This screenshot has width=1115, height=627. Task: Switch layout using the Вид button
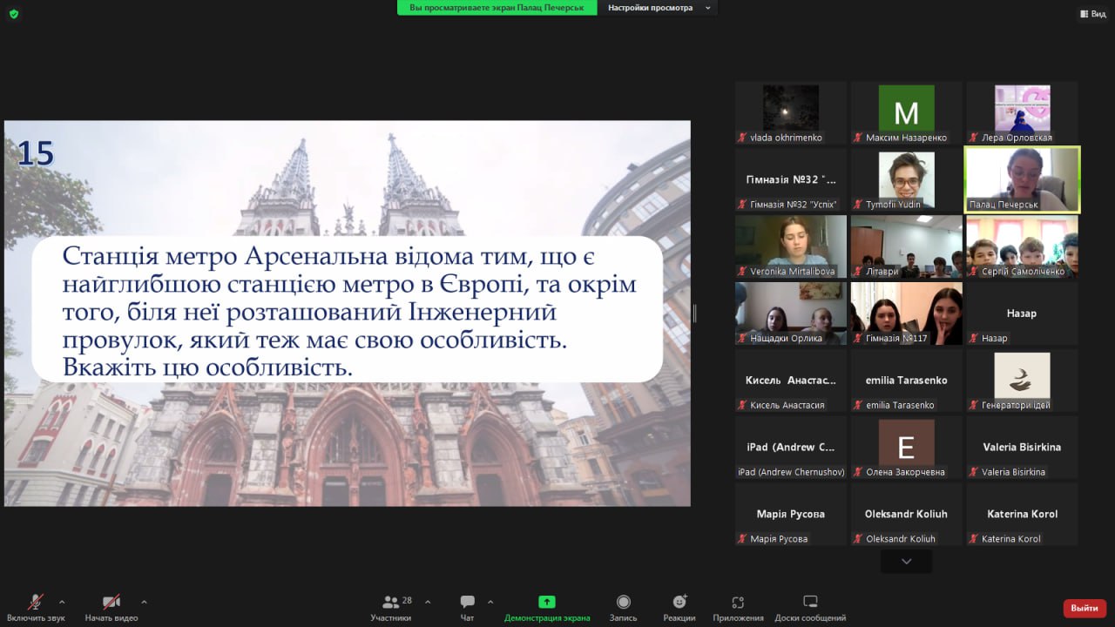(1092, 13)
